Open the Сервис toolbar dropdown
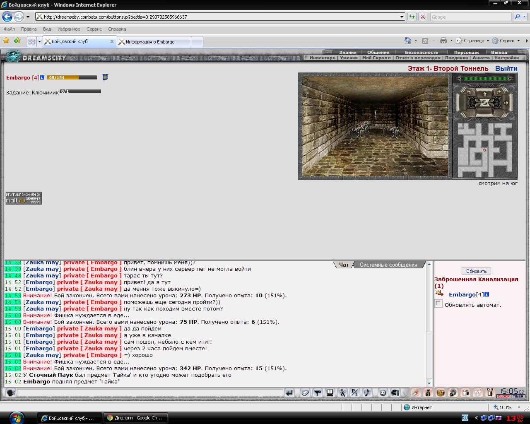Image resolution: width=530 pixels, height=424 pixels. click(506, 41)
